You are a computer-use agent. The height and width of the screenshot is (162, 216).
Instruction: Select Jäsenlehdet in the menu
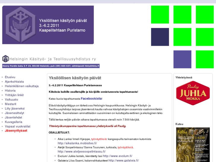13,117
